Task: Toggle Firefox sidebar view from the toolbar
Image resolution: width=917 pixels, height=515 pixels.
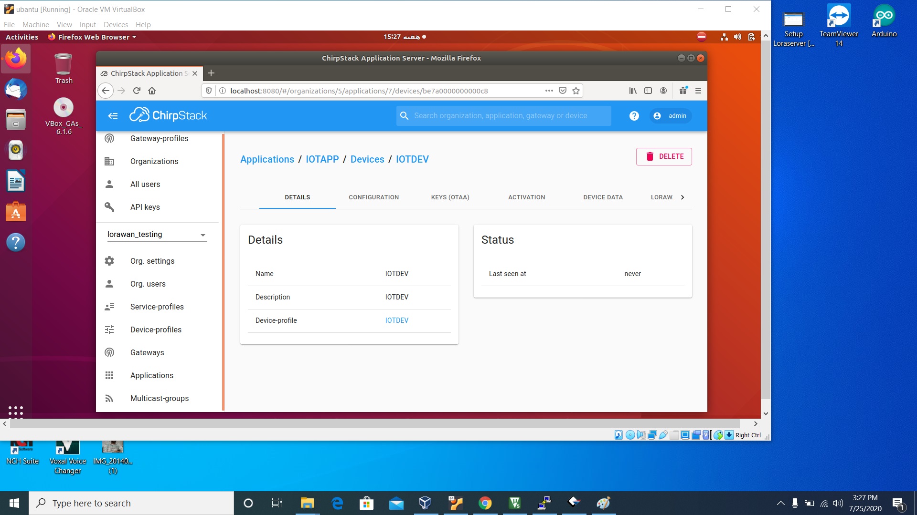Action: (x=648, y=91)
